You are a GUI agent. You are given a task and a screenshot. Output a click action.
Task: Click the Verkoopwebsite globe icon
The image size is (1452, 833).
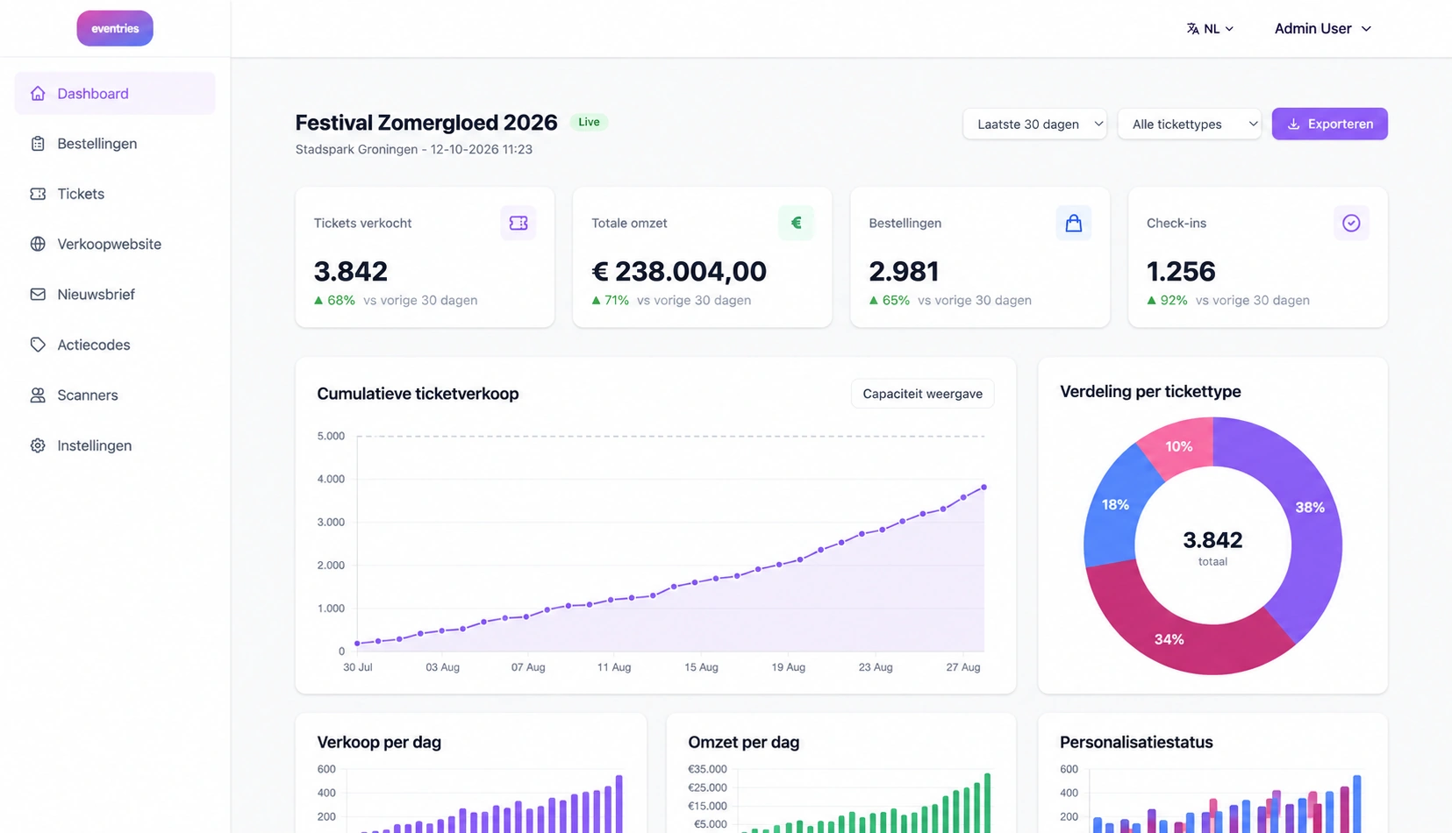pos(38,244)
